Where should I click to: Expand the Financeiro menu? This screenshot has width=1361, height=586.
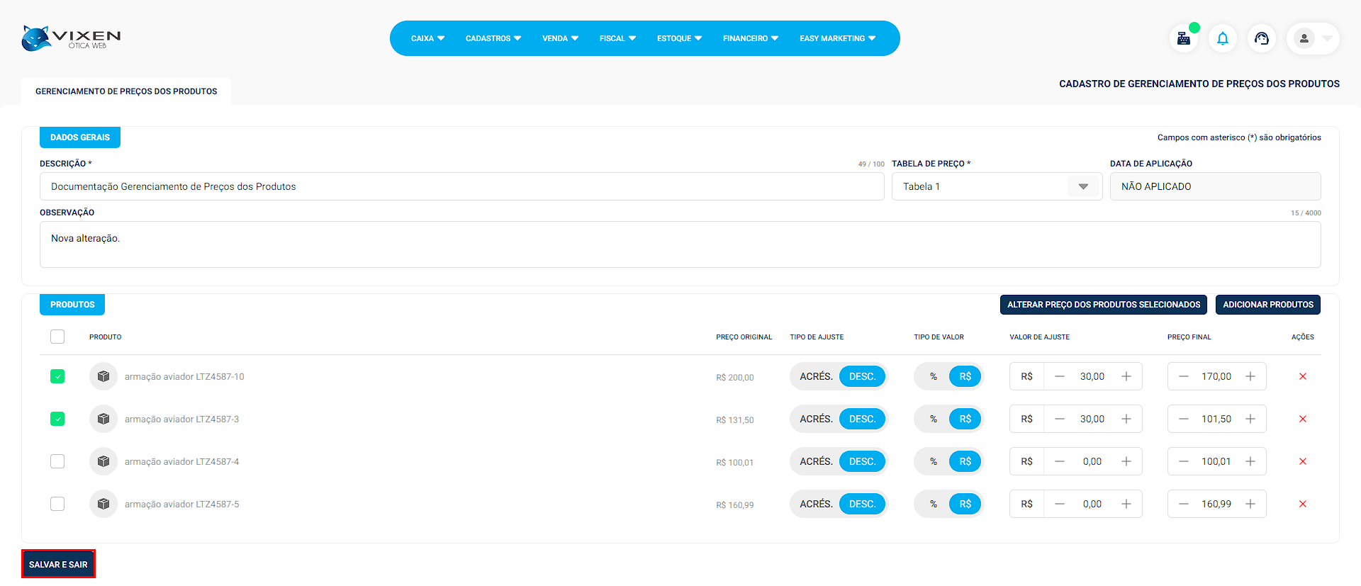click(x=750, y=38)
